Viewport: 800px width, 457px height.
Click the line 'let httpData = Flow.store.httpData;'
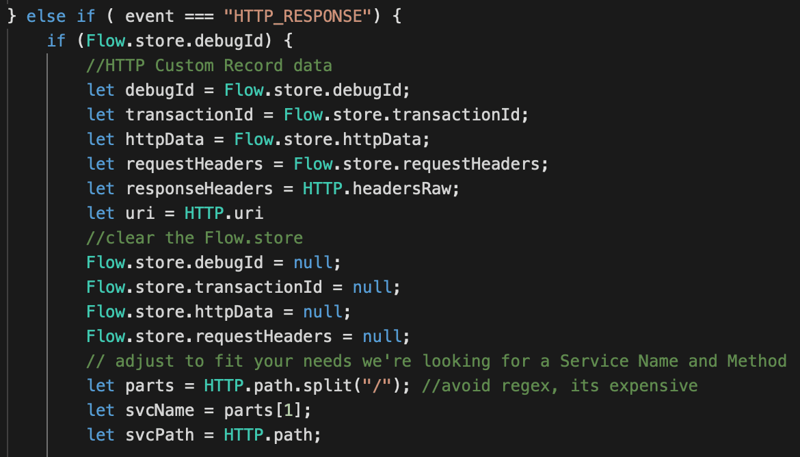(x=258, y=139)
